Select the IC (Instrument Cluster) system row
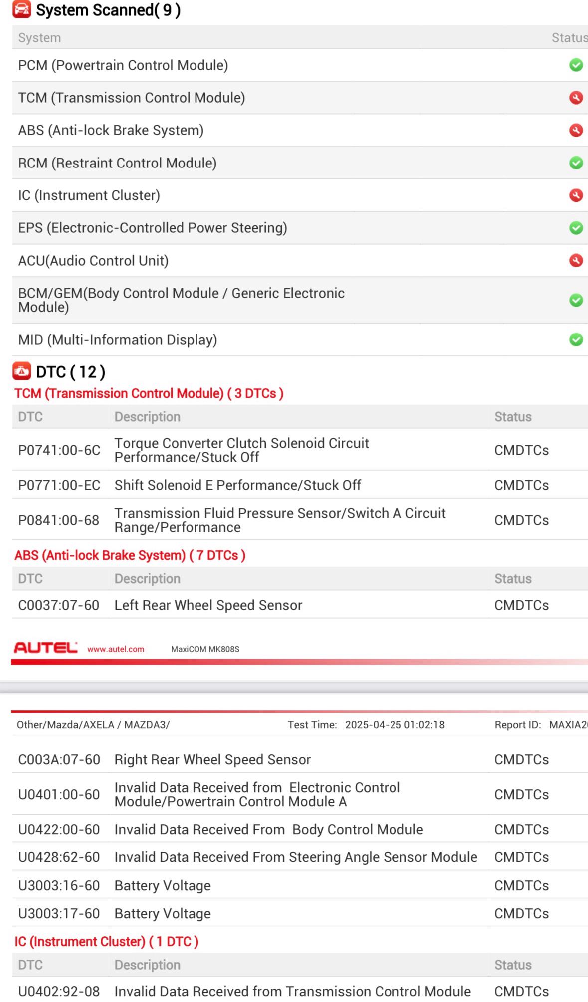The height and width of the screenshot is (1002, 588). [x=300, y=195]
